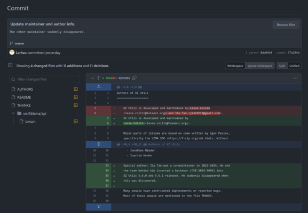Select the Unified diff view
This screenshot has width=308, height=213.
coord(294,66)
